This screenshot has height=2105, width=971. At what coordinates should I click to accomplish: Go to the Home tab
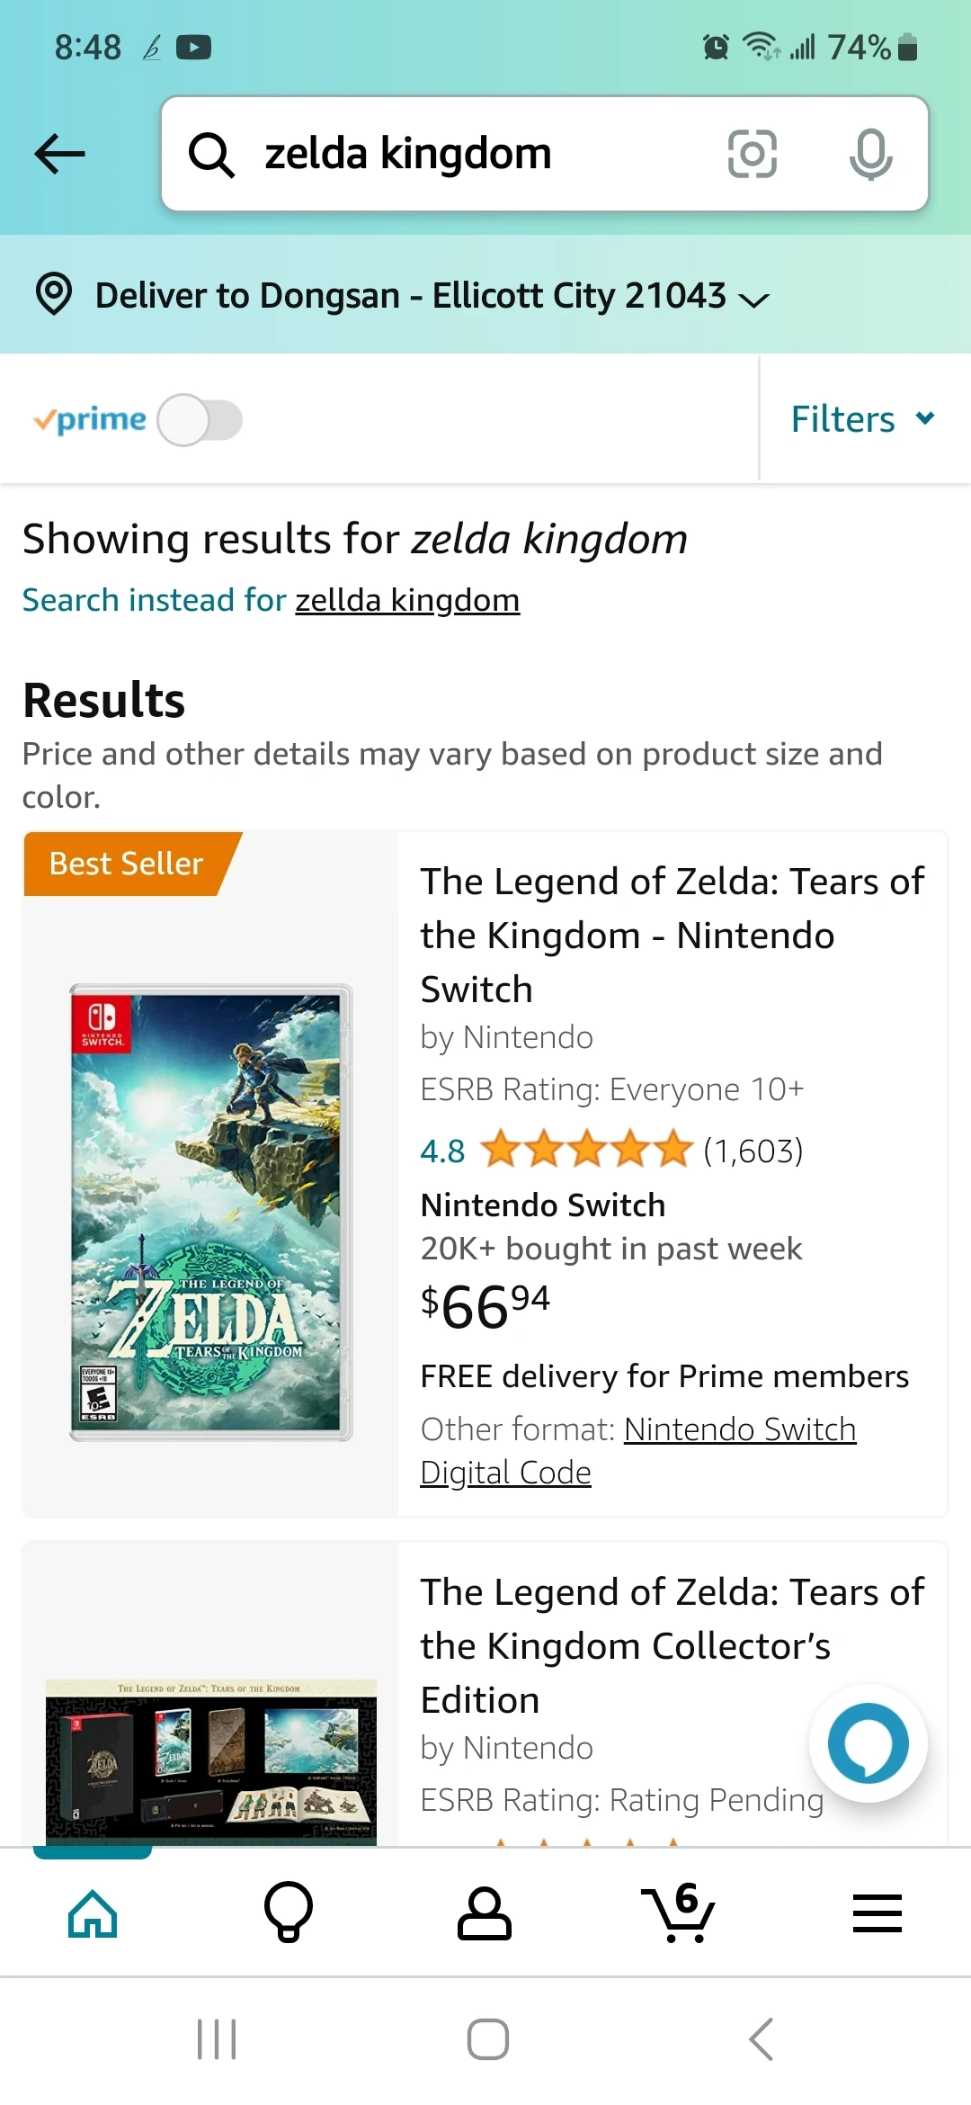[93, 1912]
